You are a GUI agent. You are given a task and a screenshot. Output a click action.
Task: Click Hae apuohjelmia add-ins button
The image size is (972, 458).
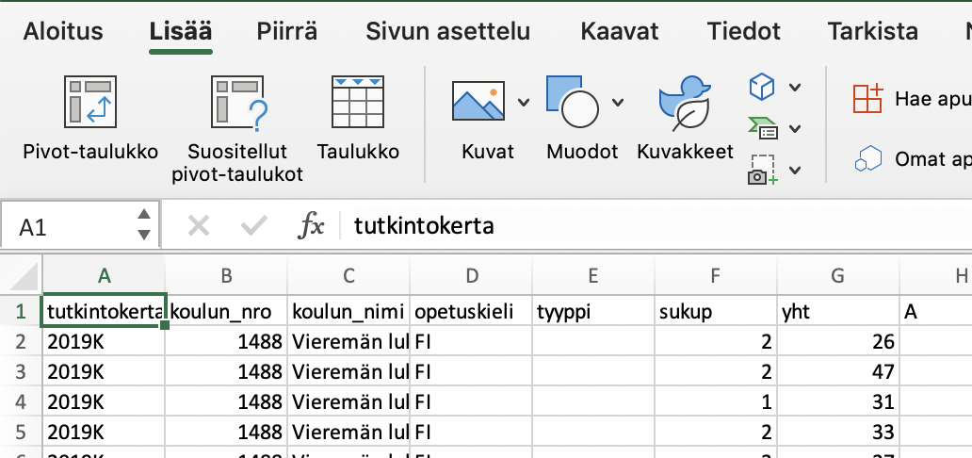click(x=910, y=99)
